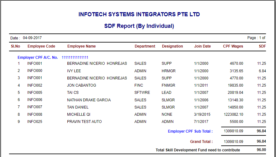Click employee code INFO025
This screenshot has width=276, height=157.
pos(34,122)
